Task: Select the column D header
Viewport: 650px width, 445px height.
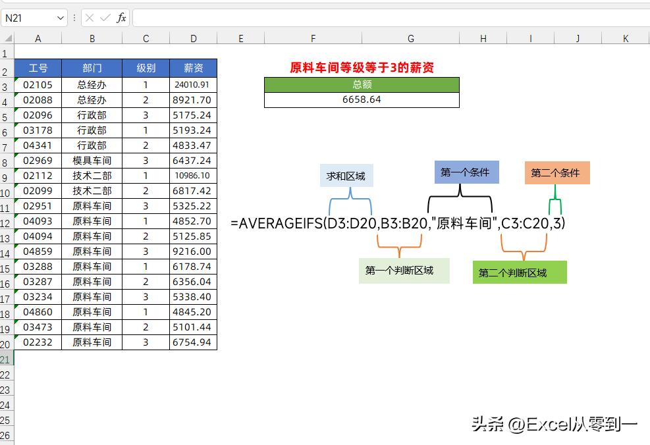Action: [193, 38]
